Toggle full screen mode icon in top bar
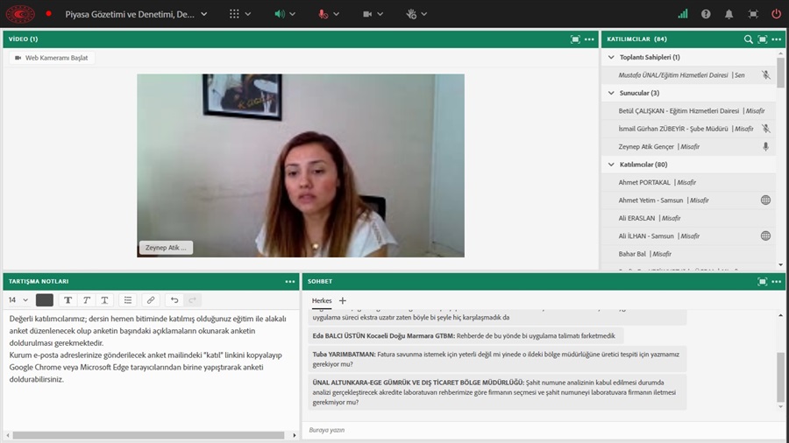The image size is (789, 443). point(753,14)
